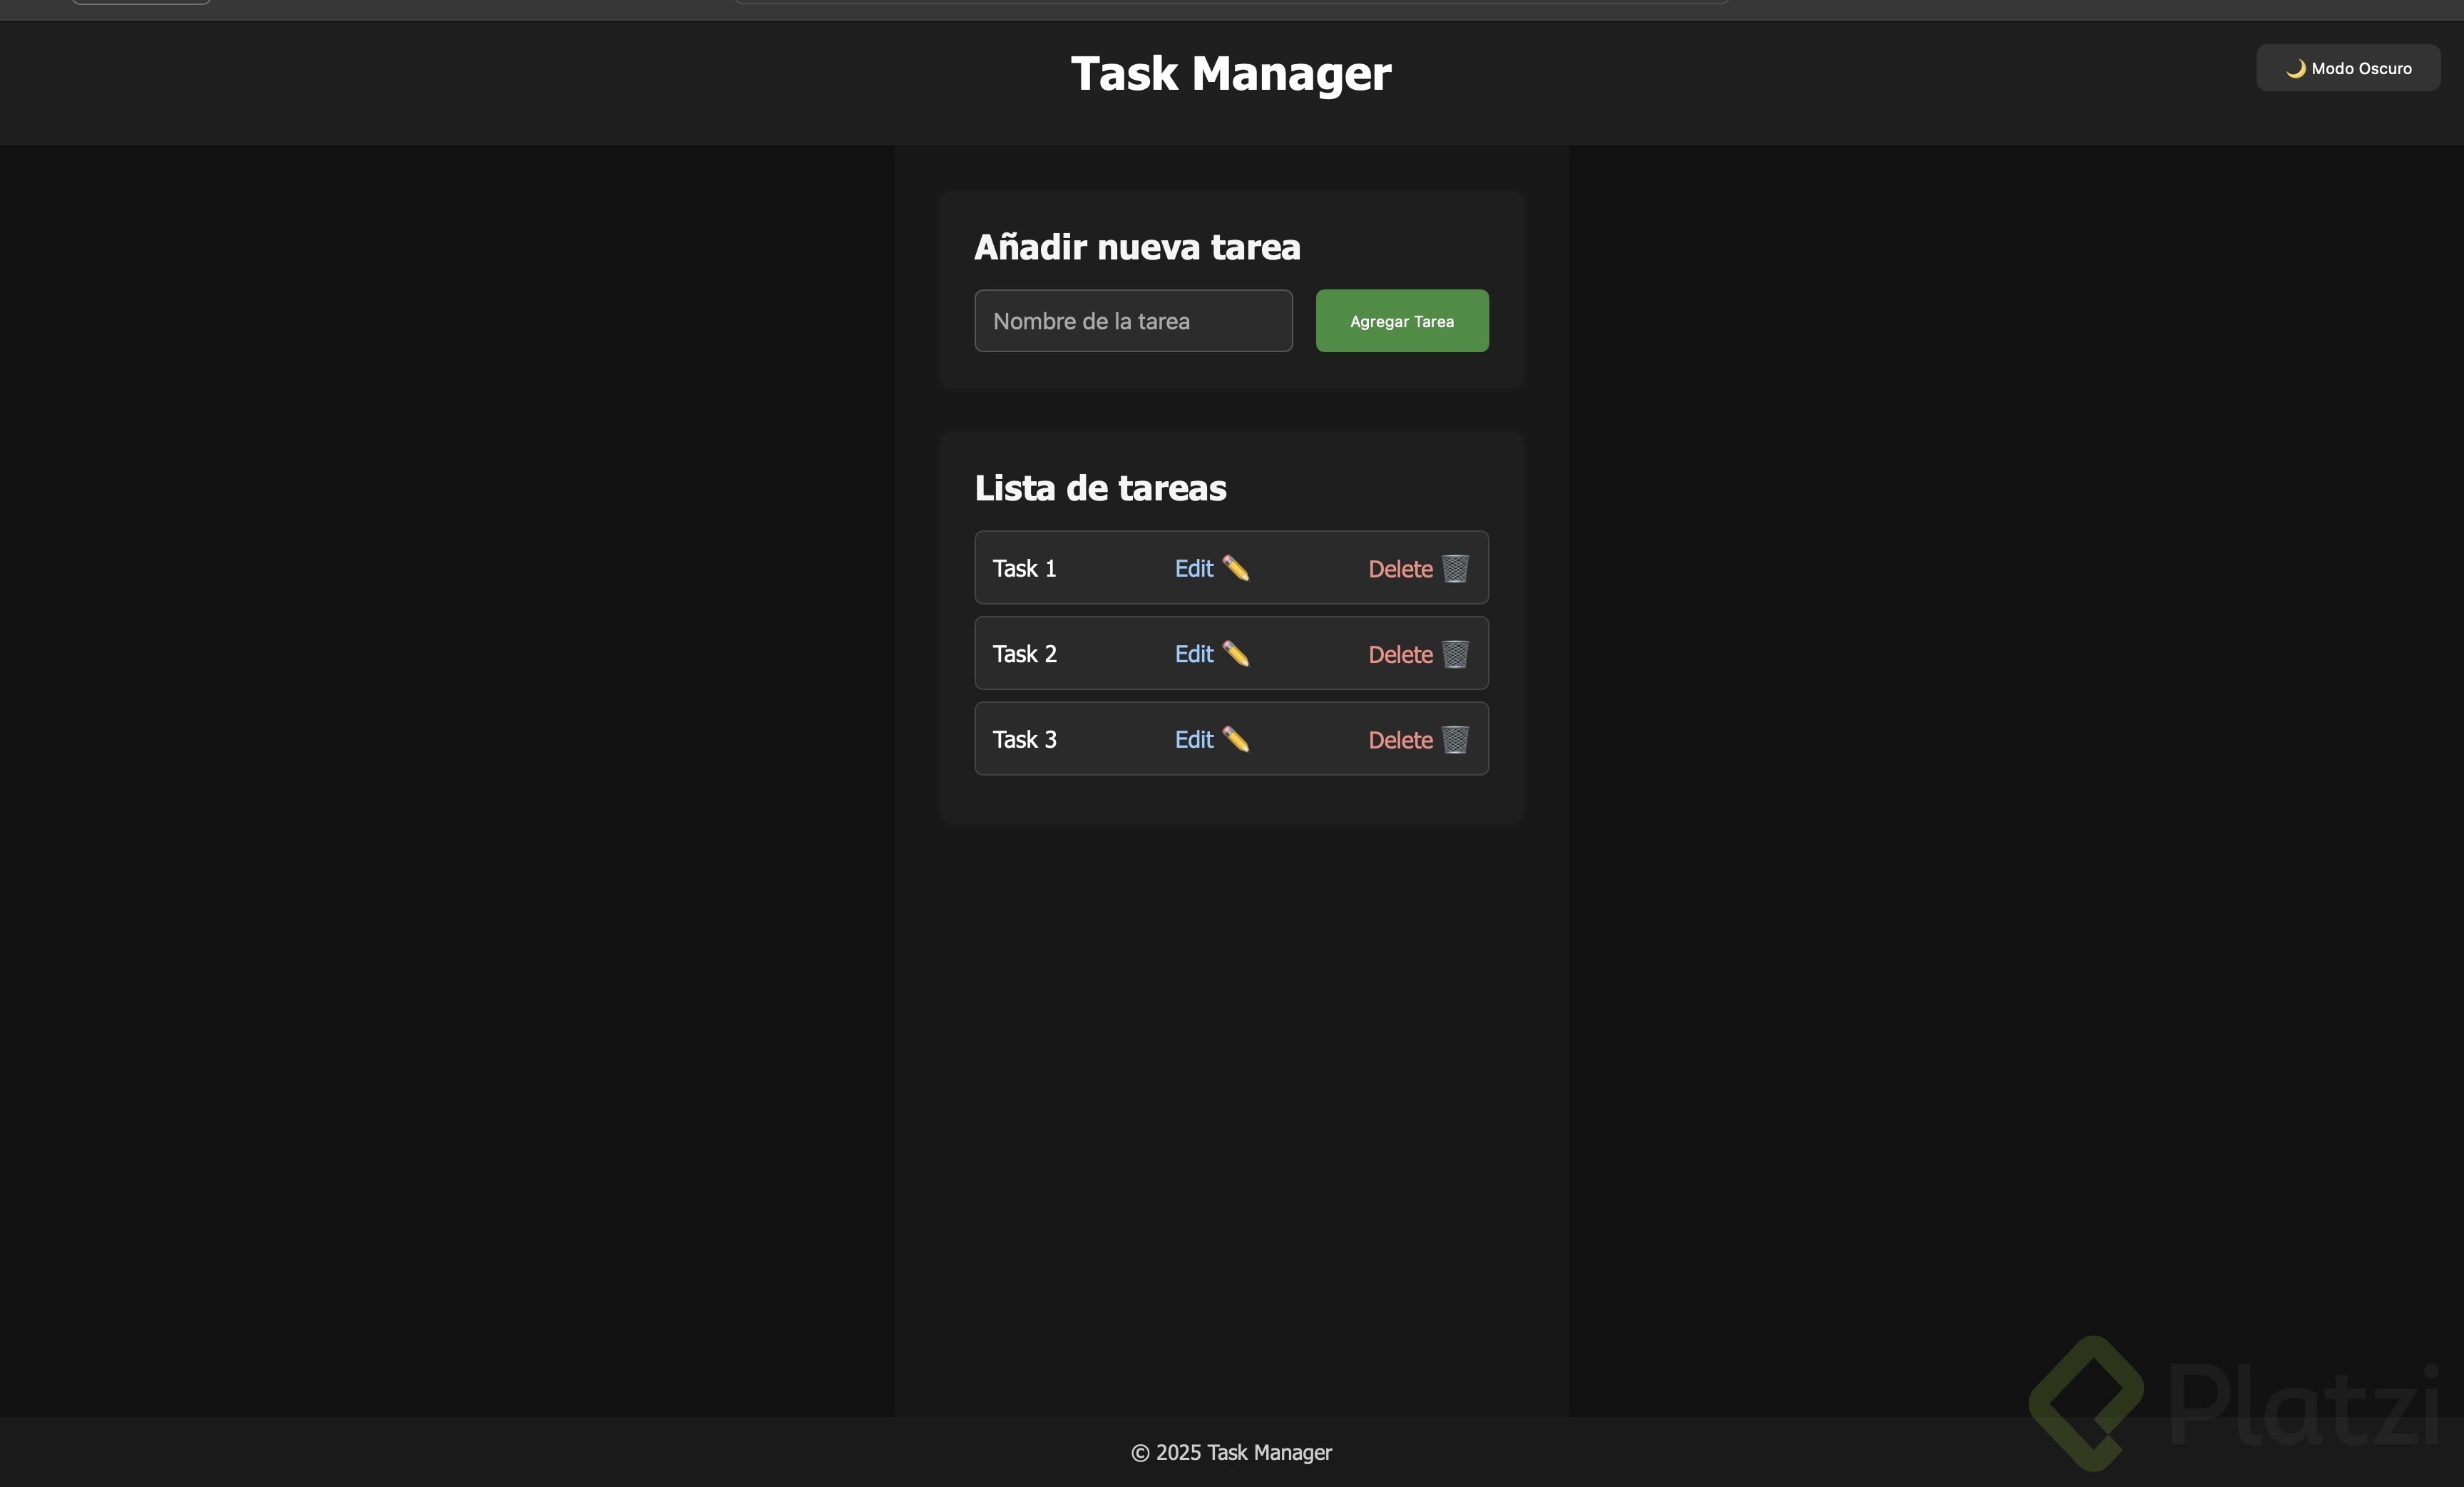Click the trash can icon for Task 3

pyautogui.click(x=1455, y=739)
